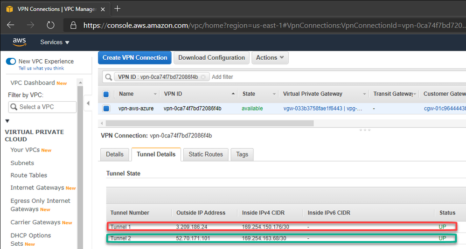Open the Static Routes tab

coord(206,154)
